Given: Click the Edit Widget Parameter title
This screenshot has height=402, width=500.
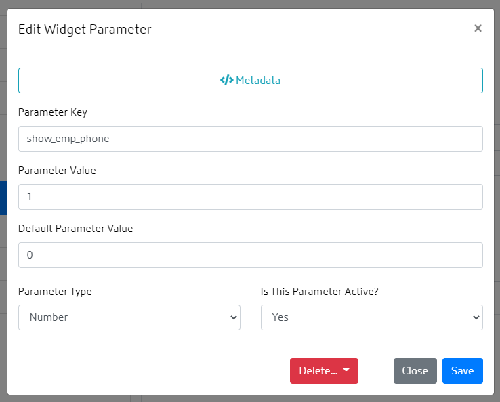Looking at the screenshot, I should click(x=85, y=30).
